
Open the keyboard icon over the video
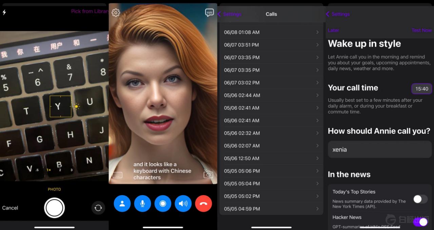pyautogui.click(x=118, y=175)
